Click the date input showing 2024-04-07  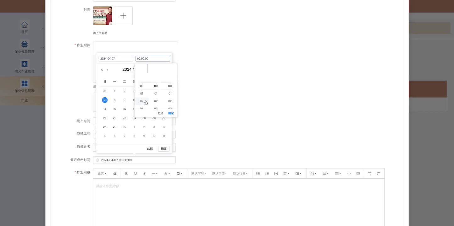(116, 59)
